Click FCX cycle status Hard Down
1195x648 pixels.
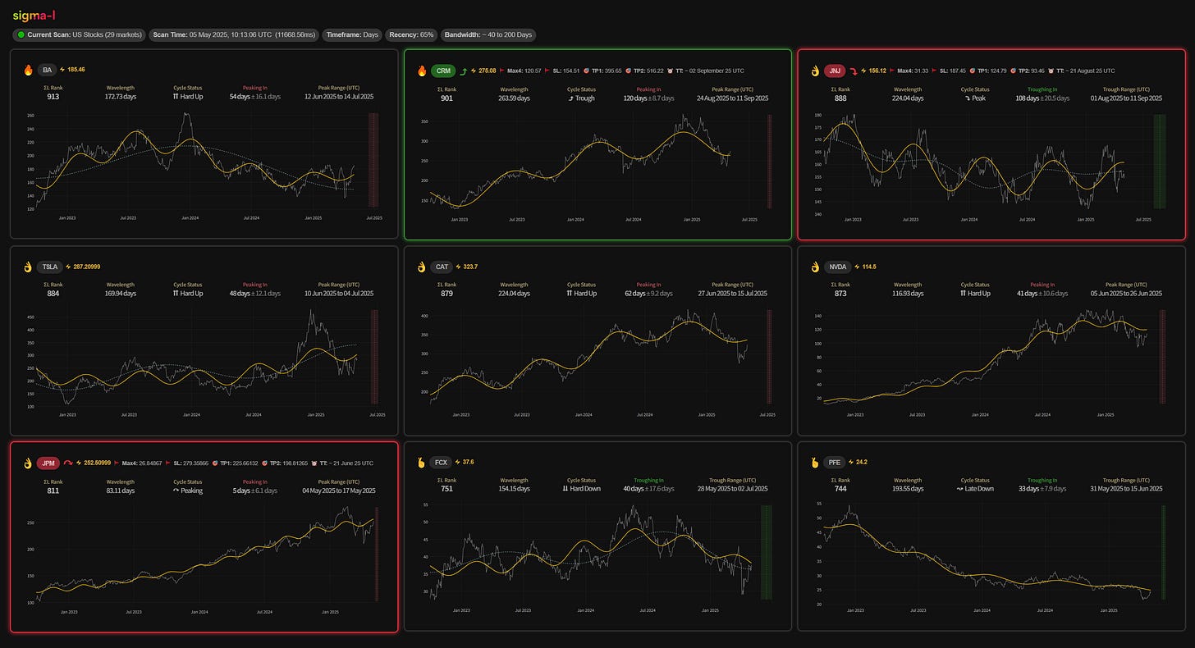pos(582,489)
